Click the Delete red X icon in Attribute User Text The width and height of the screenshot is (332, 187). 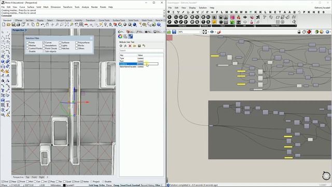130,46
